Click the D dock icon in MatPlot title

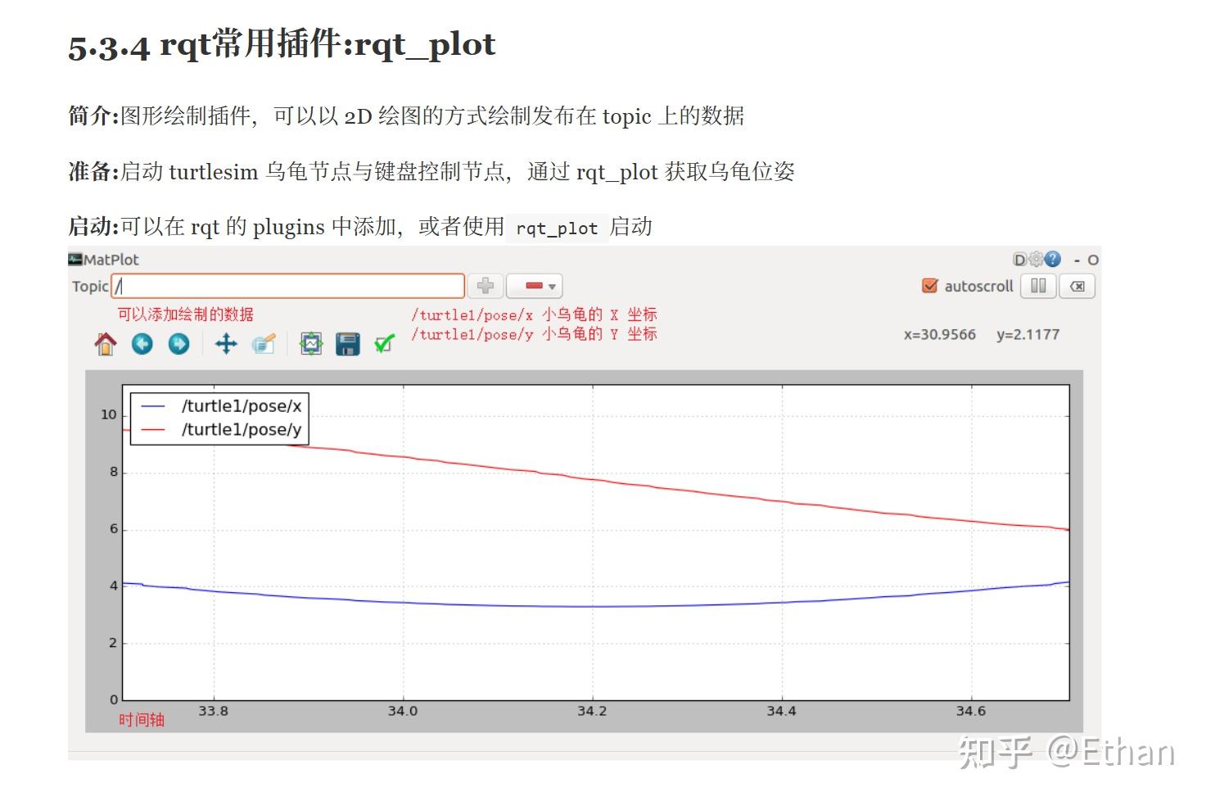[x=1019, y=260]
